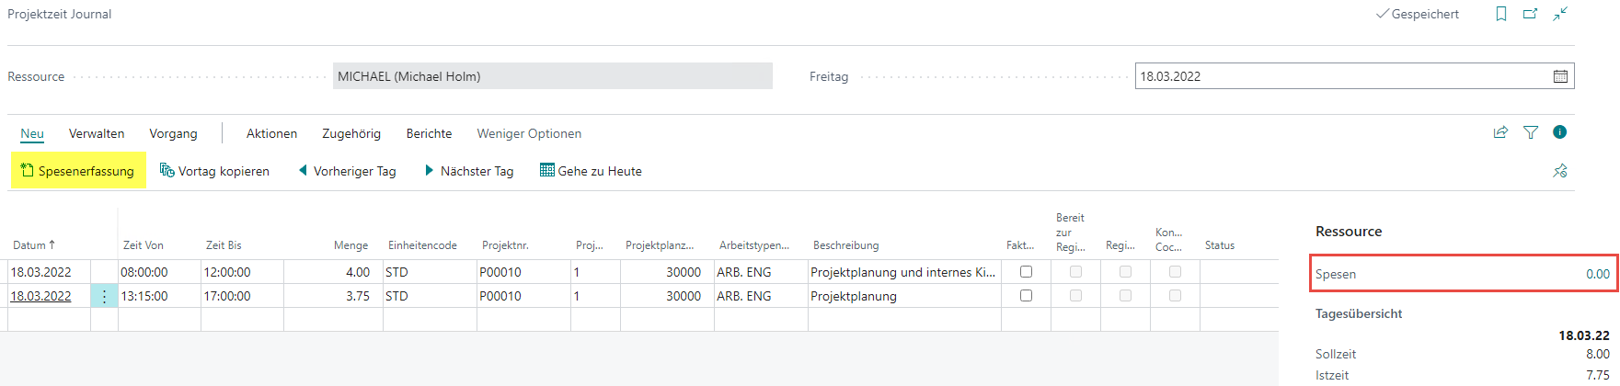Viewport: 1620px width, 386px height.
Task: Collapse the page with the diagonal arrows icon
Action: click(1561, 14)
